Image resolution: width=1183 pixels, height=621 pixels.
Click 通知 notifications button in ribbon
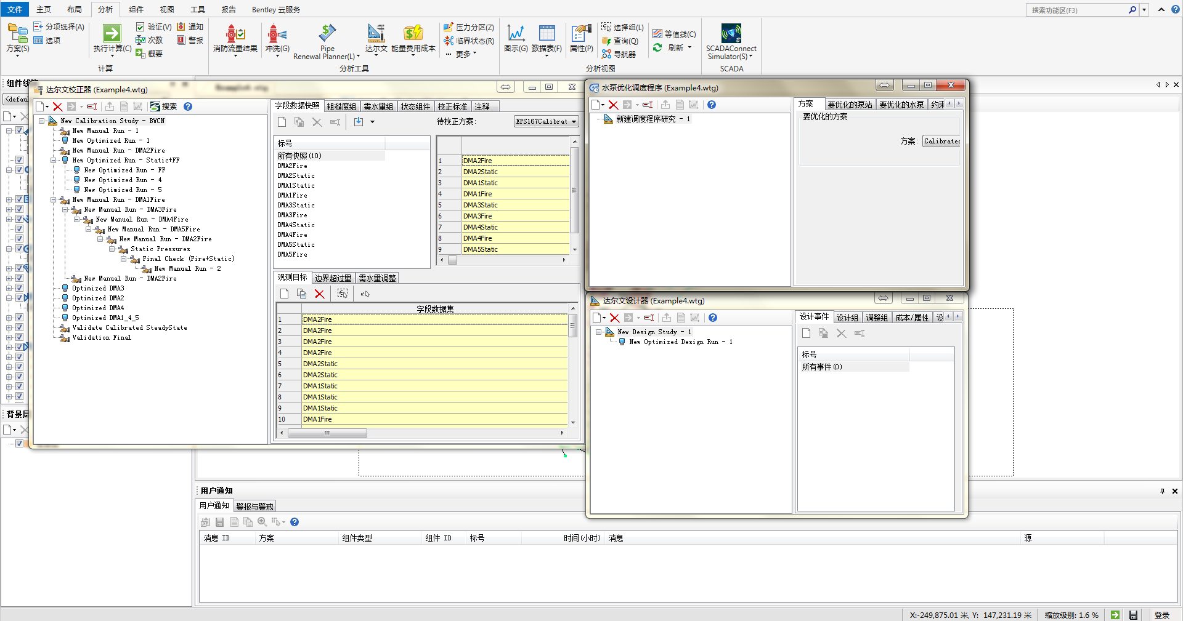tap(190, 26)
